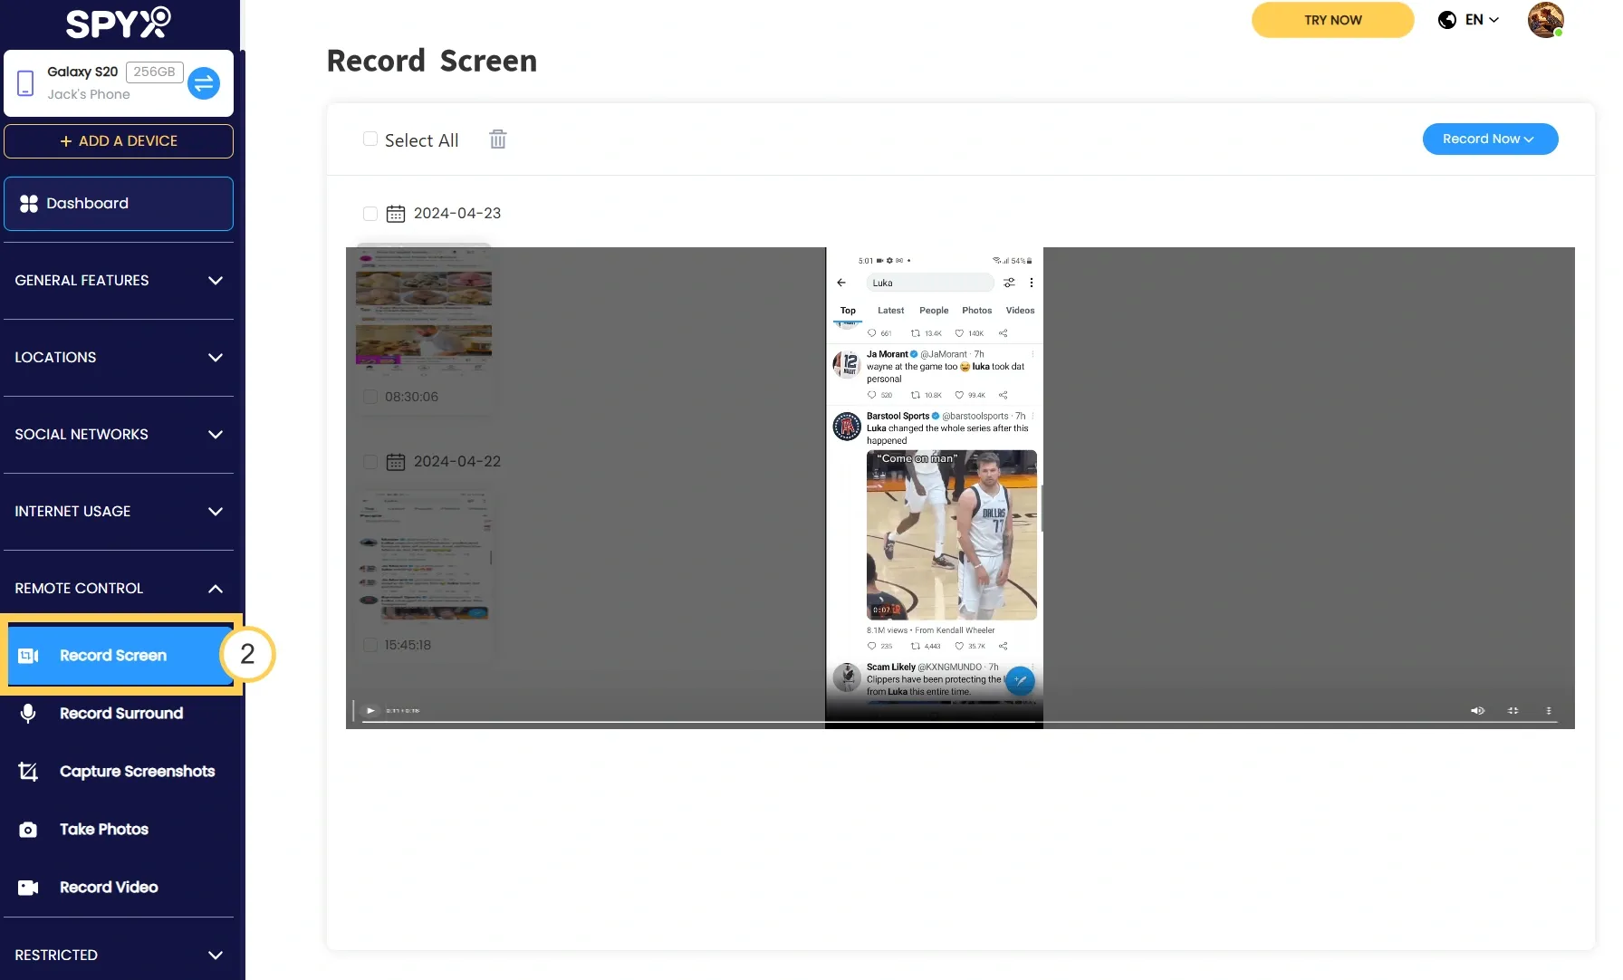This screenshot has width=1623, height=980.
Task: Click search filter icon in recorded screen
Action: click(x=1009, y=283)
